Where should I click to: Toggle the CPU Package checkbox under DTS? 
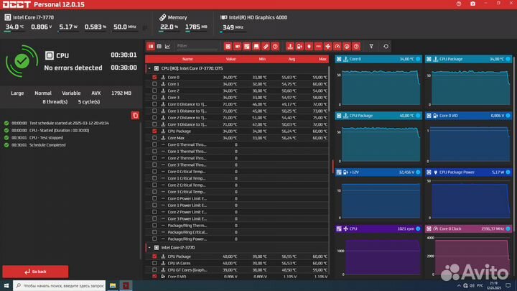point(154,131)
